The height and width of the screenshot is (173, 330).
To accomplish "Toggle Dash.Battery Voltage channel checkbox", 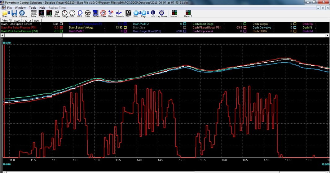I will [x=125, y=27].
